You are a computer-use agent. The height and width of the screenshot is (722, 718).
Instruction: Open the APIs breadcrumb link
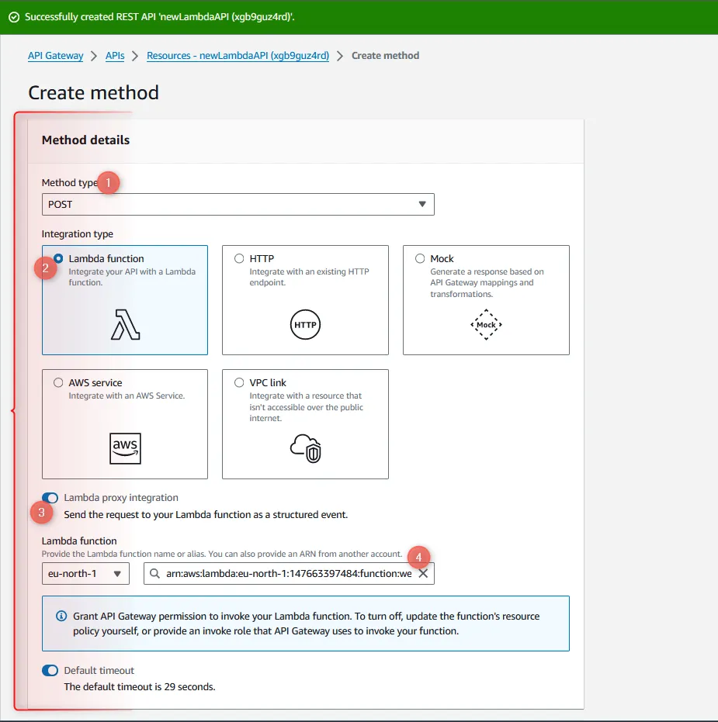(115, 56)
